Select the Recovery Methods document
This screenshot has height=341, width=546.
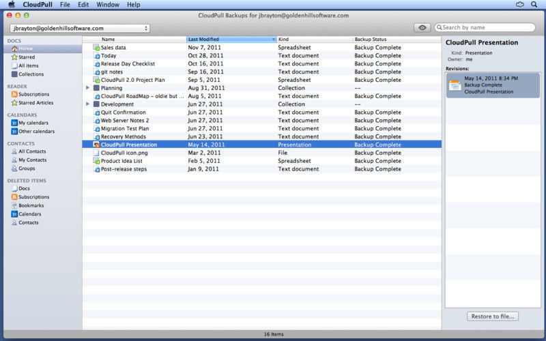click(x=262, y=137)
